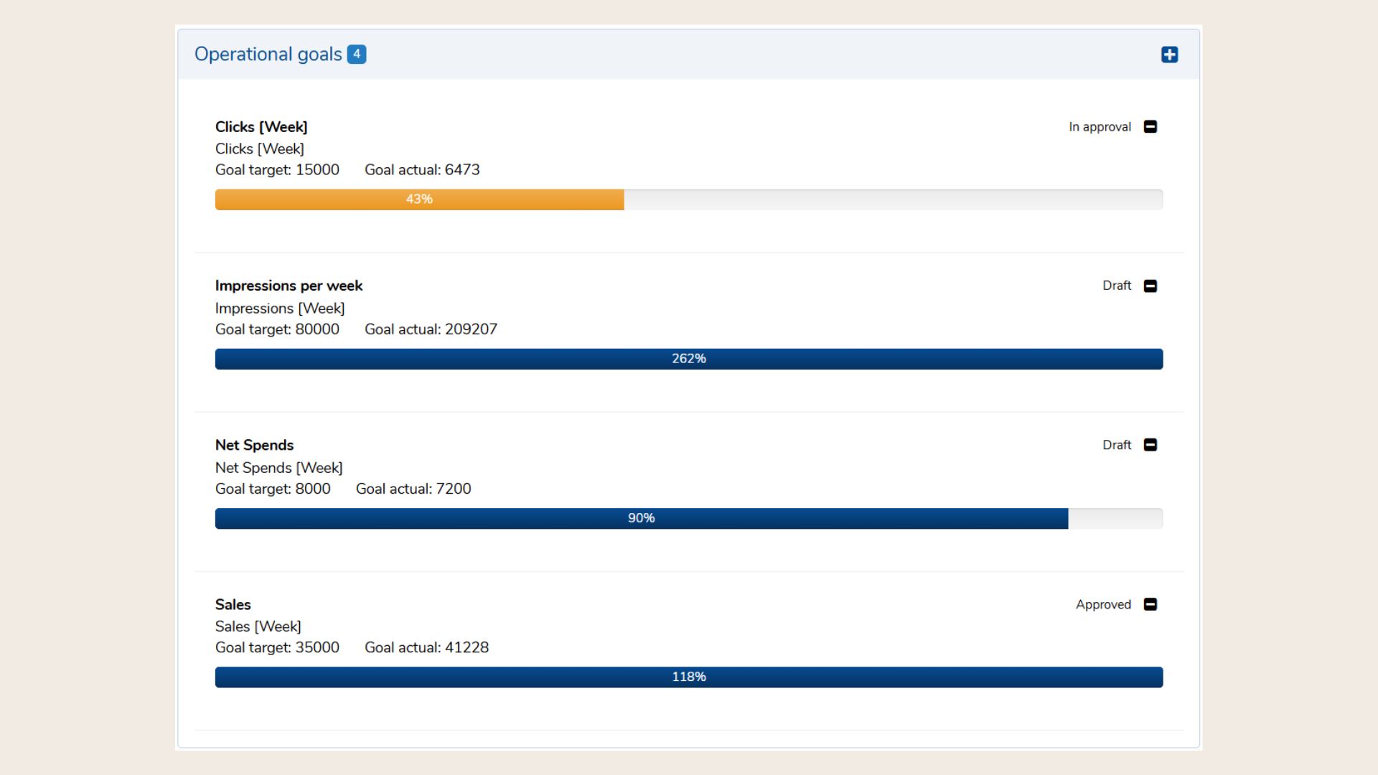
Task: Open the Impressions per week goal title
Action: pyautogui.click(x=289, y=286)
